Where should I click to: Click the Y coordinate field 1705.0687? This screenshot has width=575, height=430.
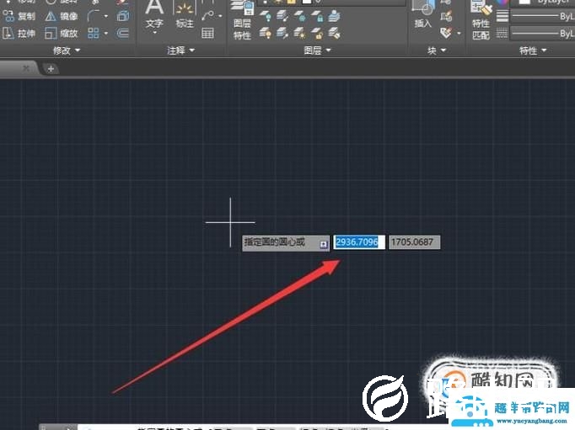click(414, 242)
